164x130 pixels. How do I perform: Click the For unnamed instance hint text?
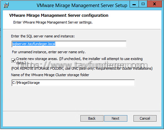click(49, 52)
